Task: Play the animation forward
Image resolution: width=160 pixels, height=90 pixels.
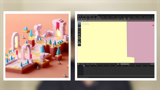Action: 126,64
